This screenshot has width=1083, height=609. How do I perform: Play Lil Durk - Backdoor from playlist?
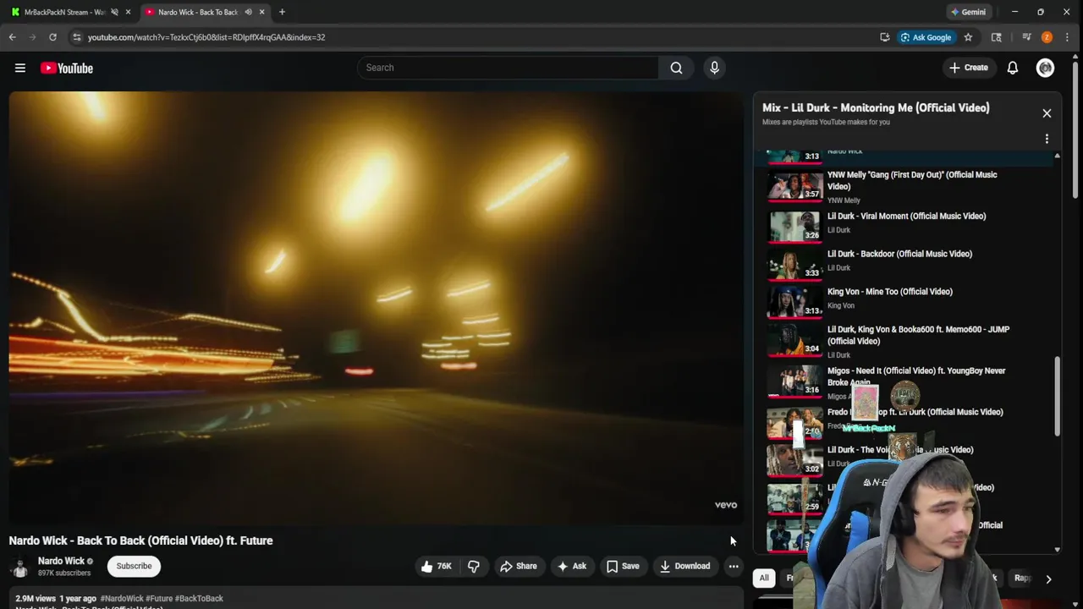click(x=899, y=254)
